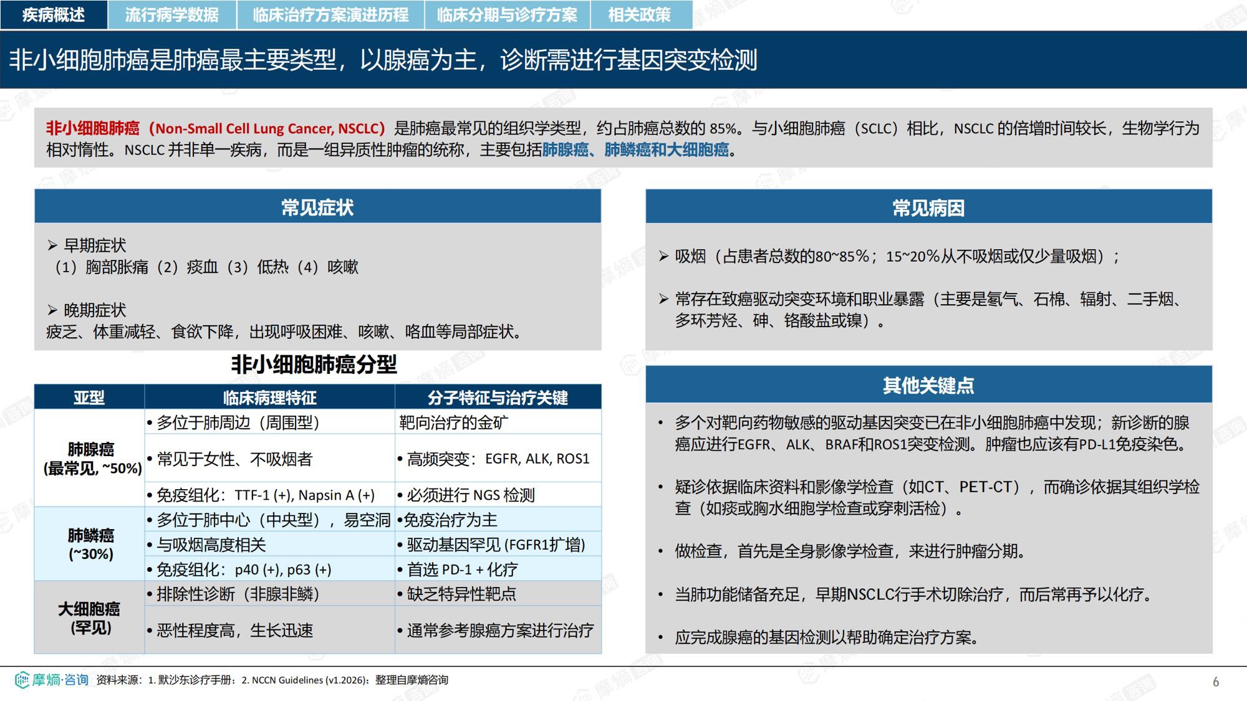
Task: Click the 肺鳞癌 (~30%) cell
Action: coord(90,544)
